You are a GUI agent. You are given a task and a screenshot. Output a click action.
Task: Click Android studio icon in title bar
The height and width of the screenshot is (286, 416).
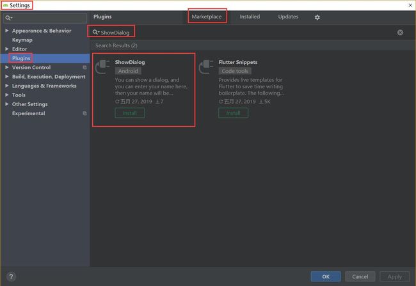pos(5,5)
